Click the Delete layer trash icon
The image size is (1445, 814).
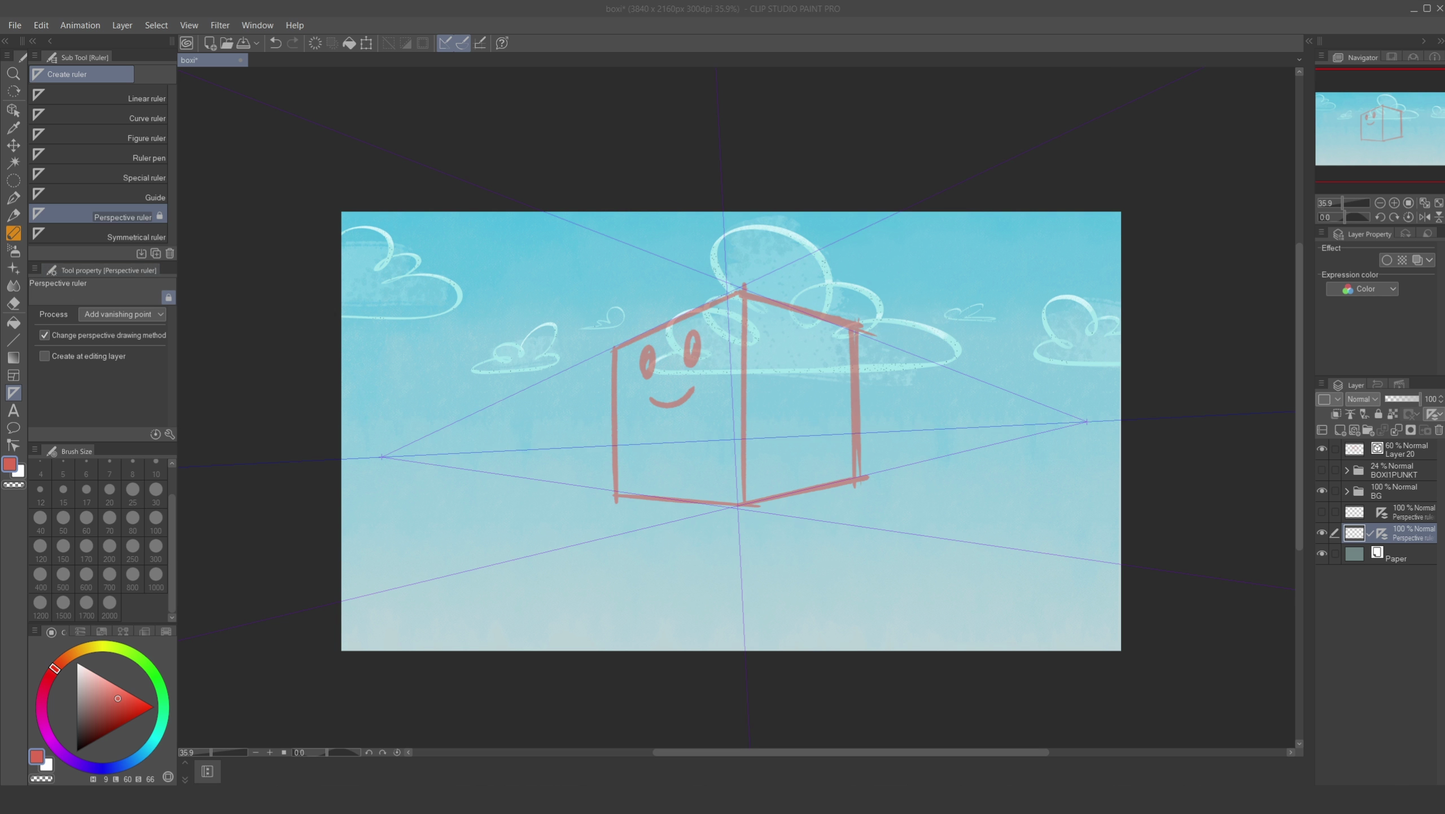[x=1440, y=430]
